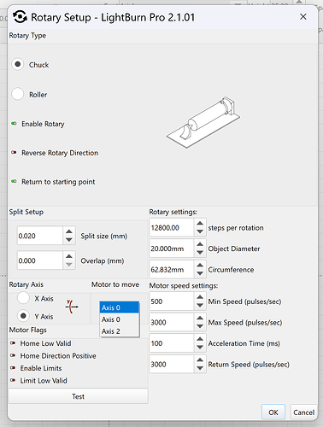Click the rotary axis direction icon
Screen dimensions: 323x427
click(72, 307)
